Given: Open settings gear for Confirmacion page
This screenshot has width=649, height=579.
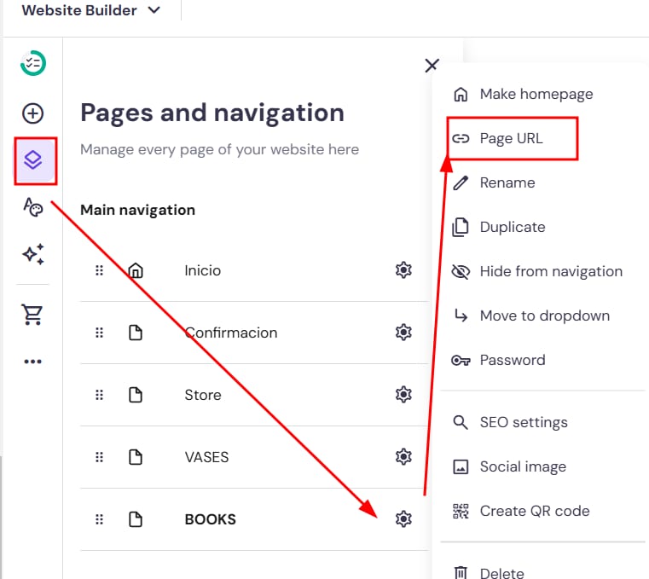Looking at the screenshot, I should pyautogui.click(x=403, y=333).
